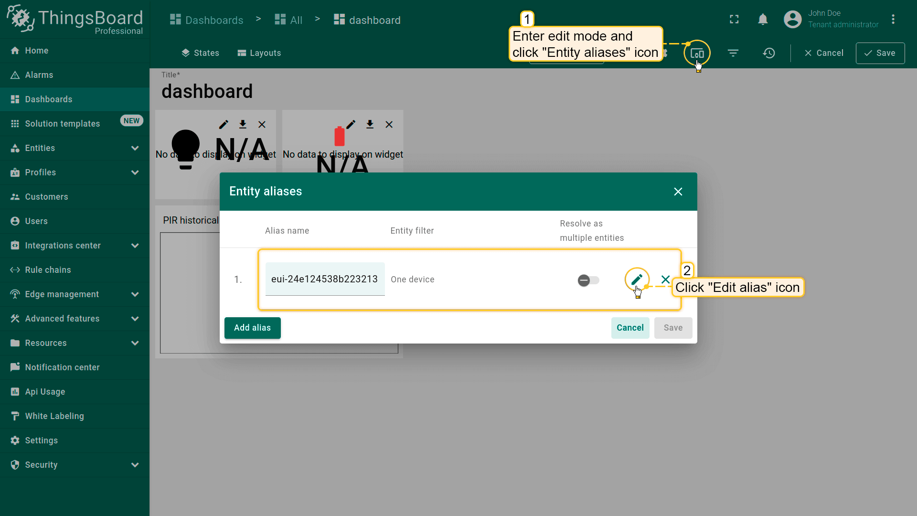
Task: Remove the alias with the X icon
Action: 665,279
